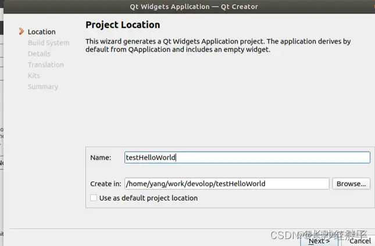375x246 pixels.
Task: Click the Create in path field
Action: (227, 184)
